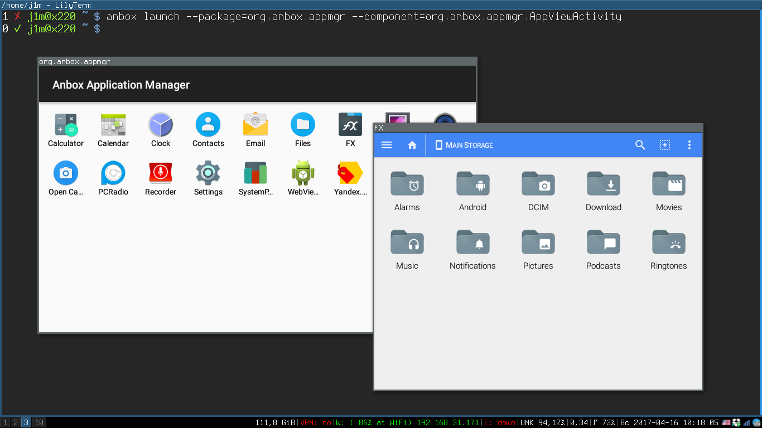The width and height of the screenshot is (762, 428).
Task: Open search in FX toolbar
Action: (x=640, y=145)
